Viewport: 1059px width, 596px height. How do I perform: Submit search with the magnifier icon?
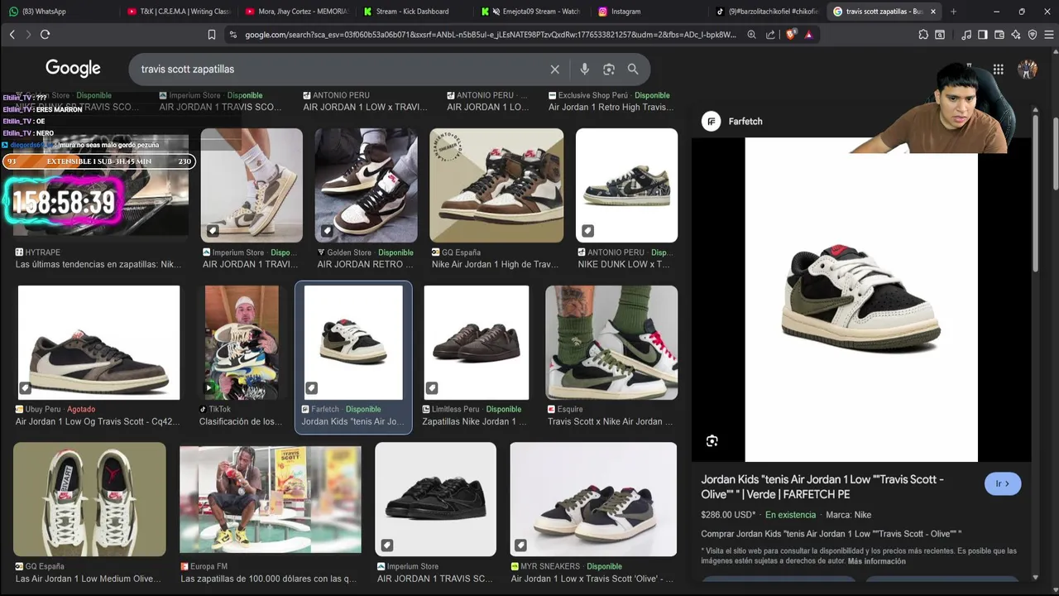(633, 70)
